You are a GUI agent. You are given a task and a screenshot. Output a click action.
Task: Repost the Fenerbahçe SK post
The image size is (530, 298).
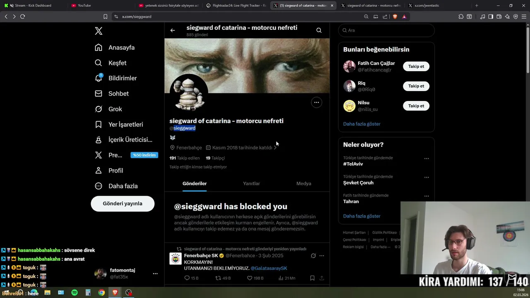tap(223, 278)
